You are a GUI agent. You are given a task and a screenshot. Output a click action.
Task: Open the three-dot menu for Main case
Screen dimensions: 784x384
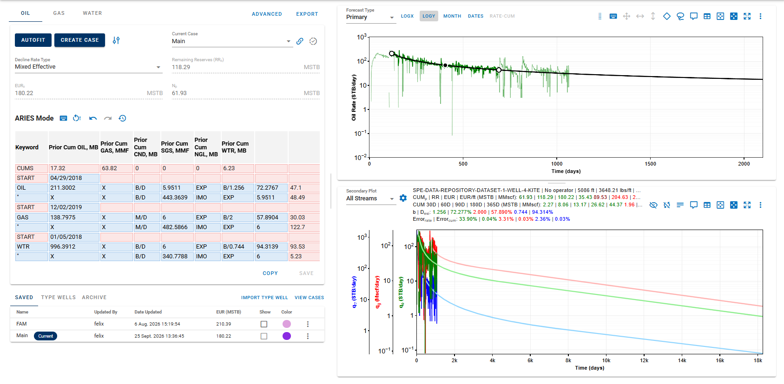[x=308, y=336]
